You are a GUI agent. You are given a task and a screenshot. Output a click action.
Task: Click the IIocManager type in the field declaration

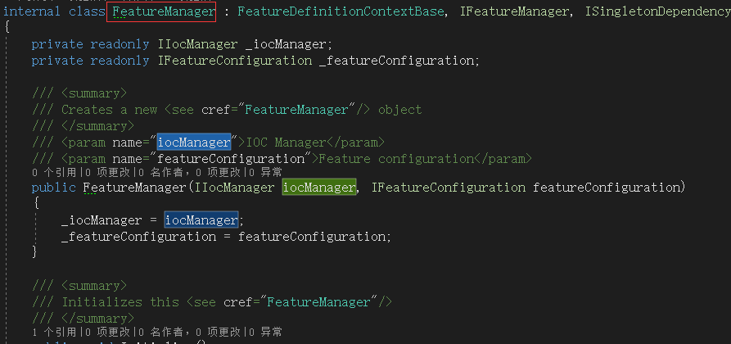click(x=198, y=44)
